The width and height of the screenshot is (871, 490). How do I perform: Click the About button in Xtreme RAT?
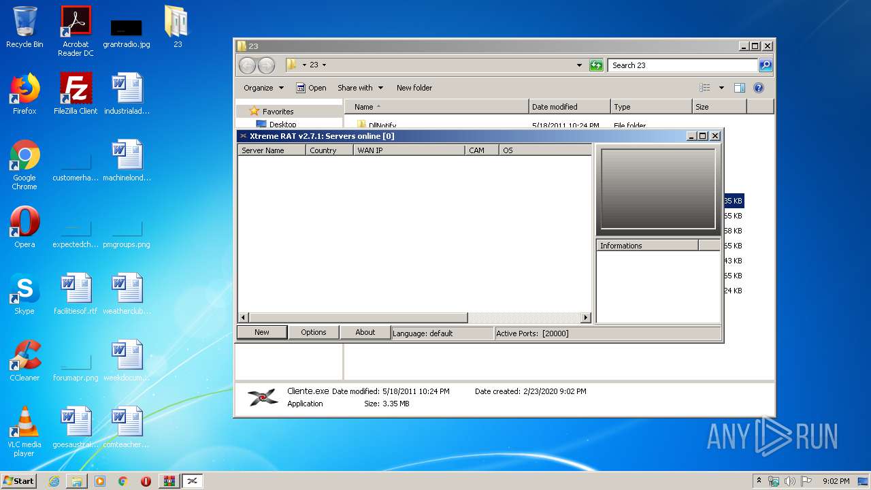pyautogui.click(x=365, y=332)
